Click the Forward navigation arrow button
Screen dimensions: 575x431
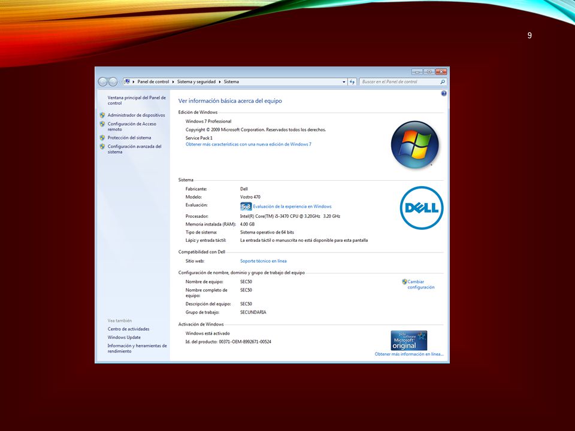(x=113, y=82)
